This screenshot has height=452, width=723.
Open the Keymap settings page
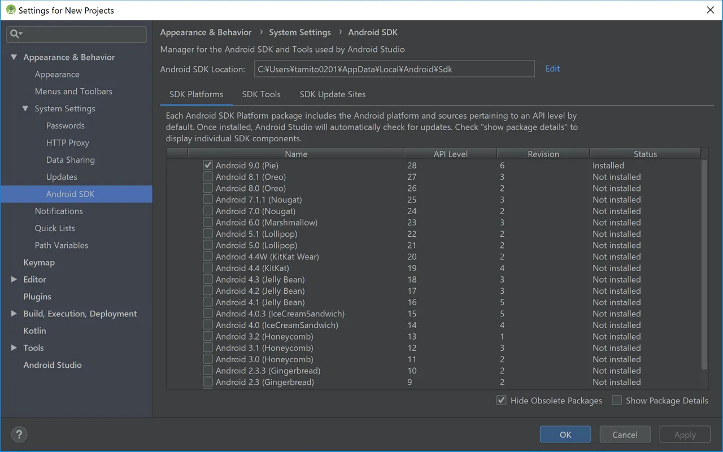pyautogui.click(x=39, y=262)
